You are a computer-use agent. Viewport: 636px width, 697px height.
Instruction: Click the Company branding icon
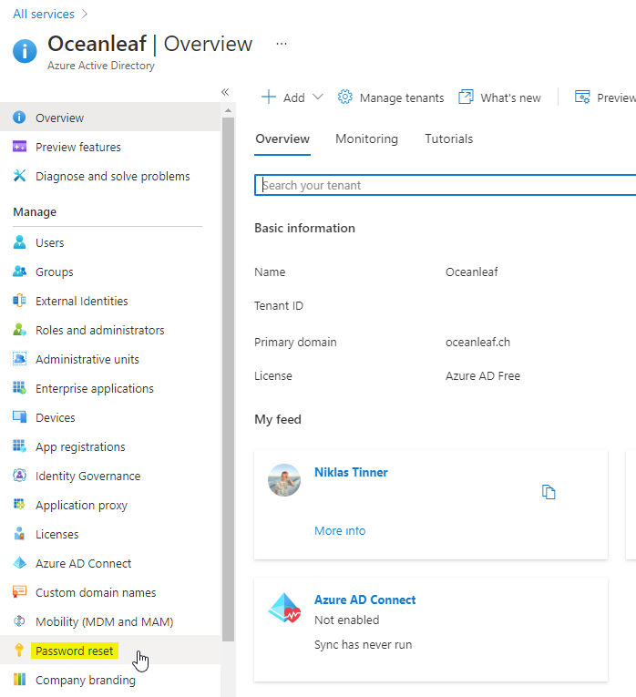pos(19,679)
